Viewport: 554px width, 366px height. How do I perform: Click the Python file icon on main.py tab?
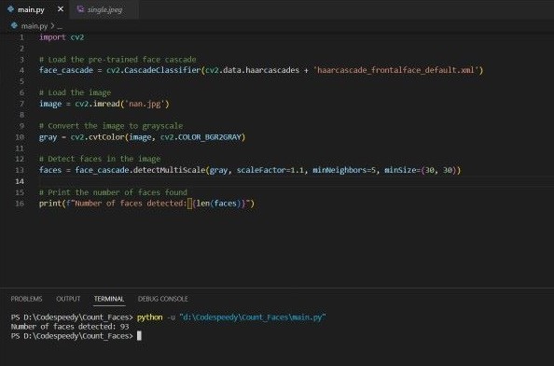tap(10, 9)
